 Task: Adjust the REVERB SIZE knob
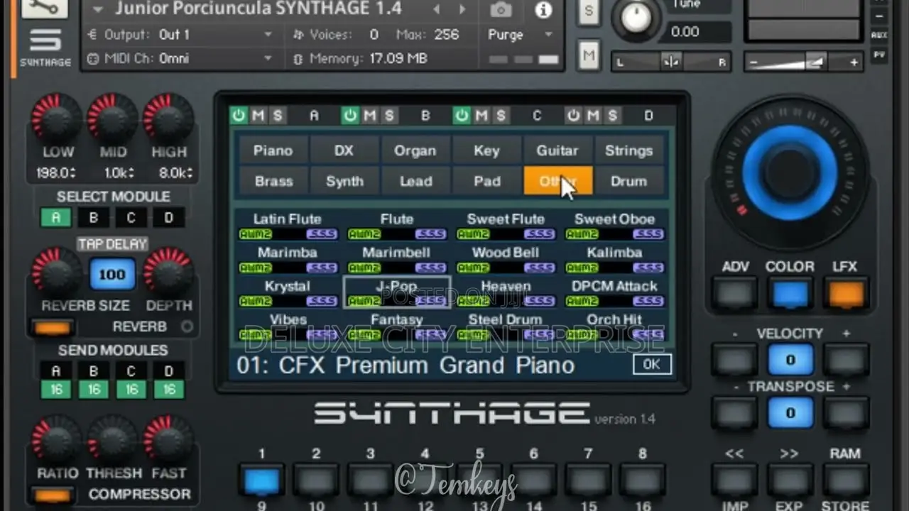pos(57,273)
